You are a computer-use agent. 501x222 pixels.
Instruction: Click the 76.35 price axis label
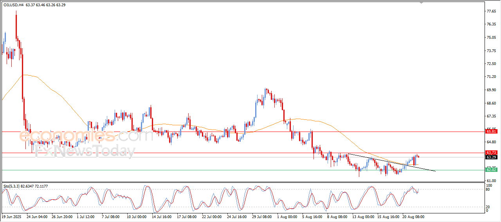click(492, 24)
